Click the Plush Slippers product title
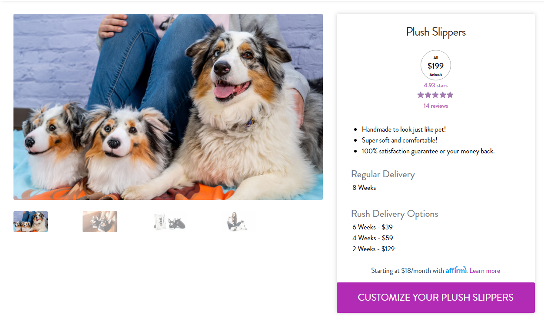Screen dimensions: 544x315 click(x=436, y=32)
